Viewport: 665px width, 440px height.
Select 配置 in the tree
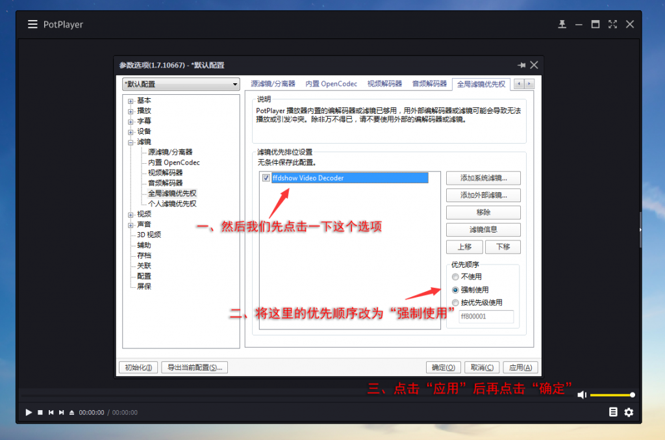[x=144, y=276]
